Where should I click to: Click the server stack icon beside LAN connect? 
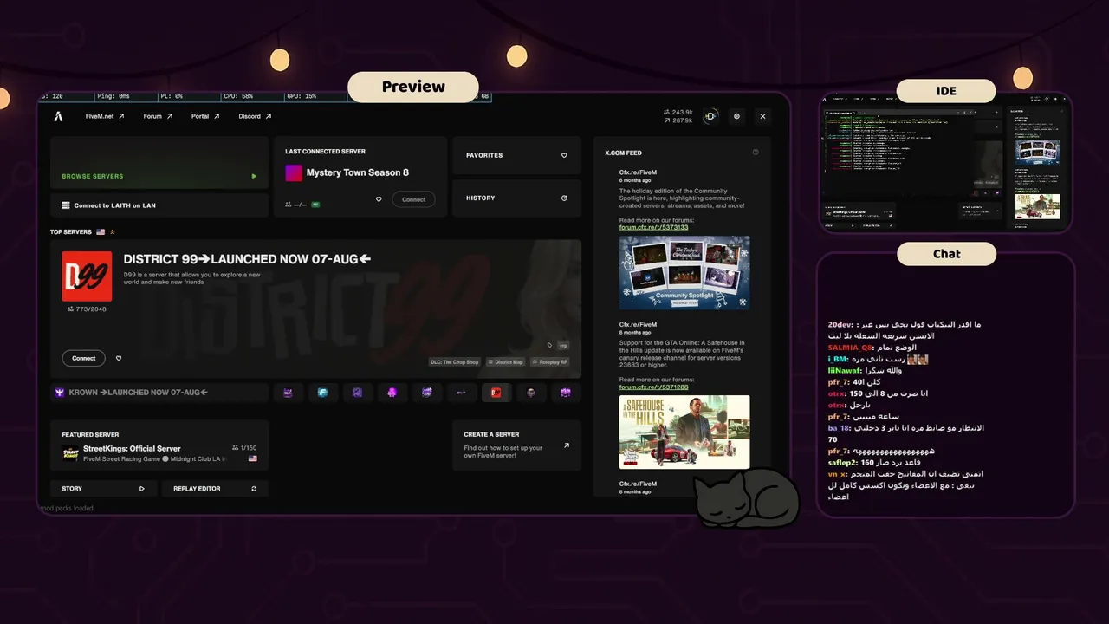[x=66, y=205]
